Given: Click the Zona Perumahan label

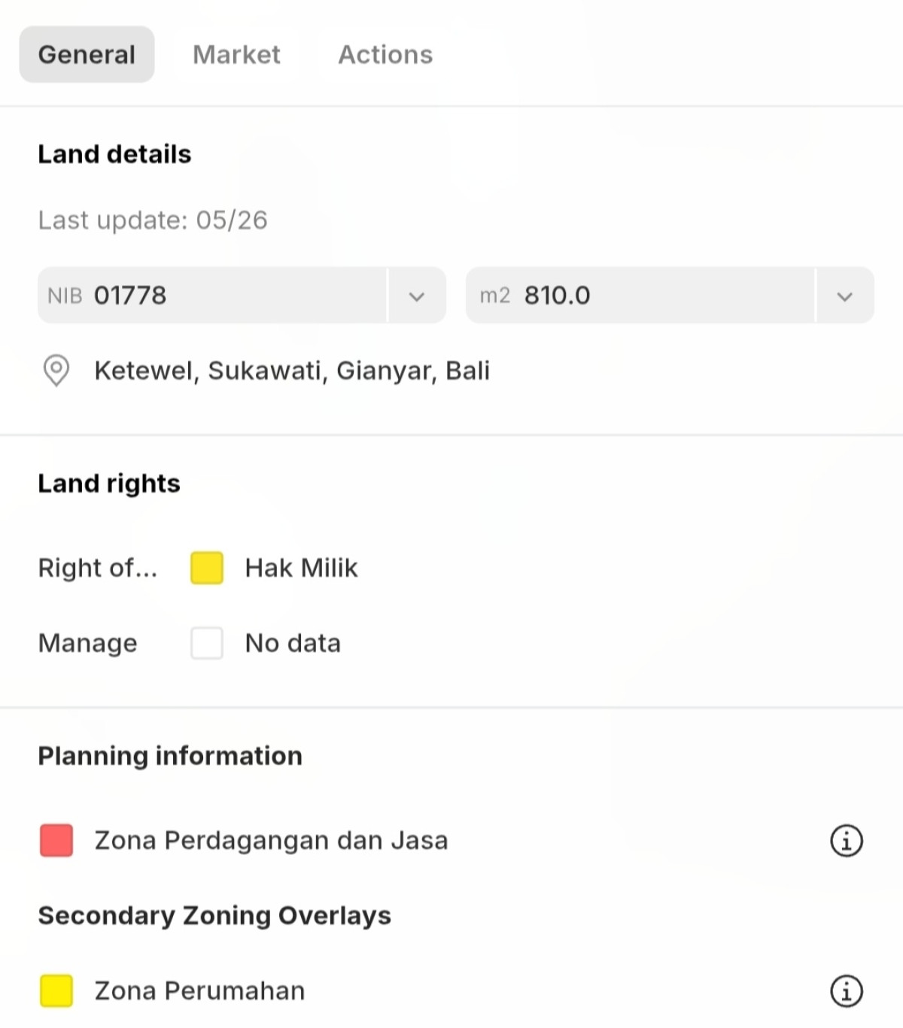Looking at the screenshot, I should [199, 991].
